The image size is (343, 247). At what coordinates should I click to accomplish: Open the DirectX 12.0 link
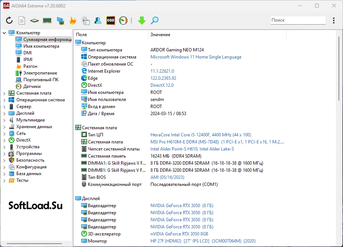tap(162, 85)
